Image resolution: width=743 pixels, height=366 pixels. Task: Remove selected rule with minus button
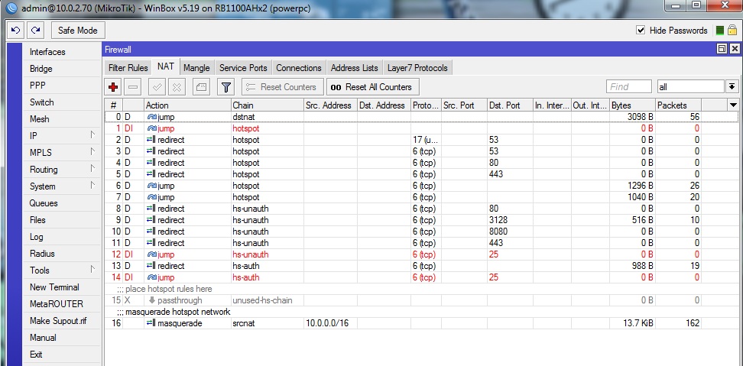coord(133,87)
